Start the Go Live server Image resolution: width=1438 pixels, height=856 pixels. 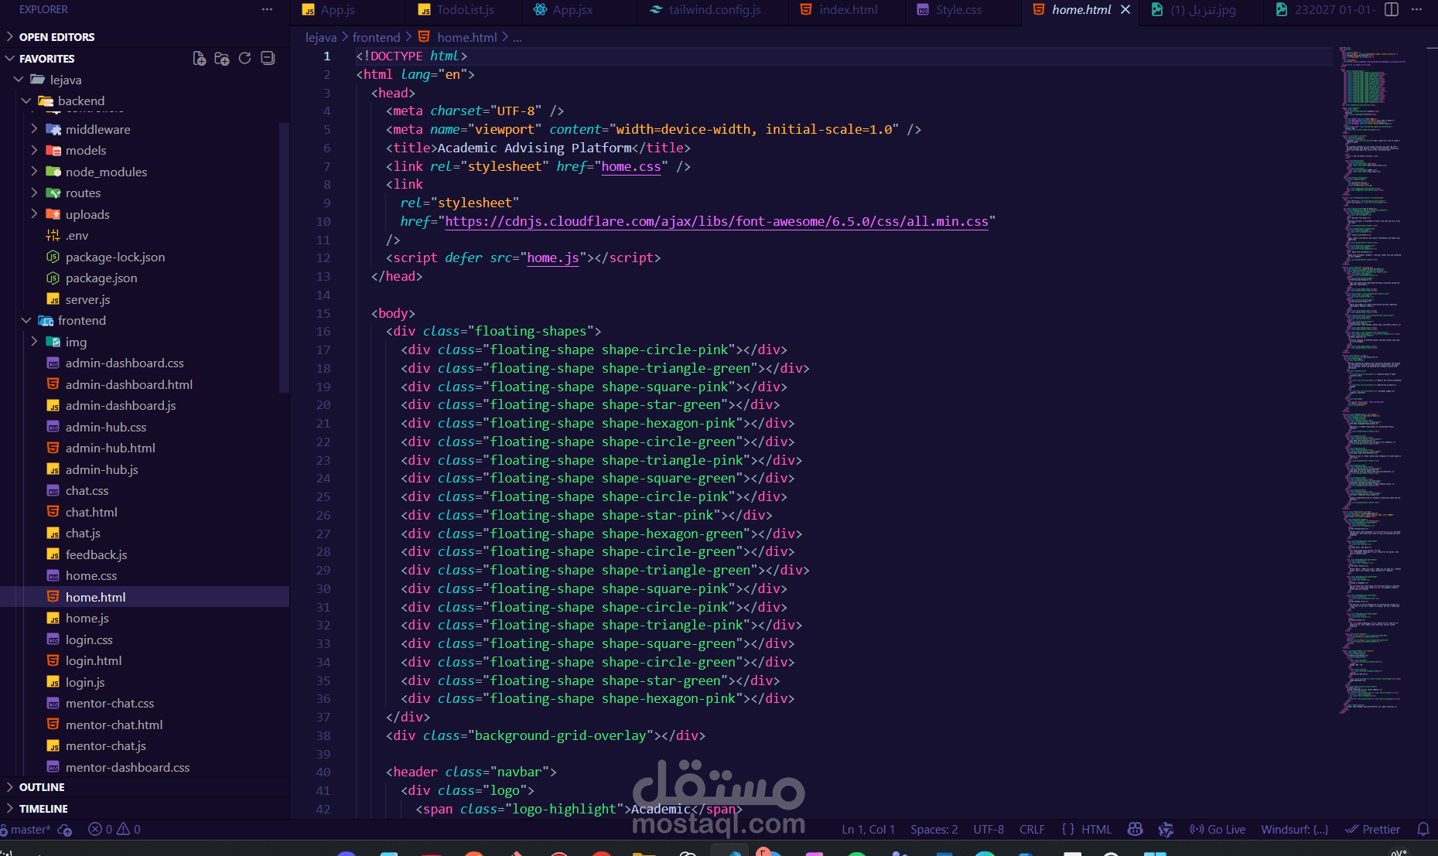click(x=1218, y=830)
